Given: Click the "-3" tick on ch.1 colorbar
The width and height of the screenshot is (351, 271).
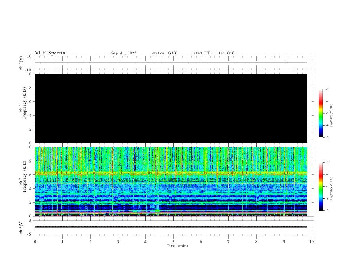Looking at the screenshot, I should 327,89.
